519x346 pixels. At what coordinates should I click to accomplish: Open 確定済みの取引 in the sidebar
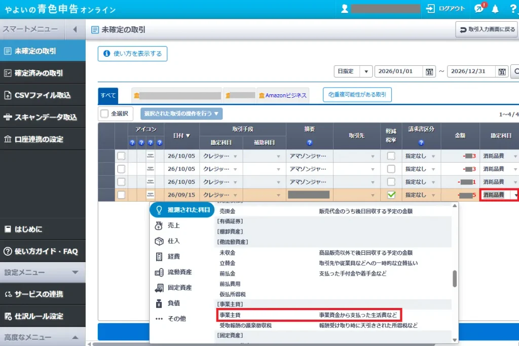(43, 73)
